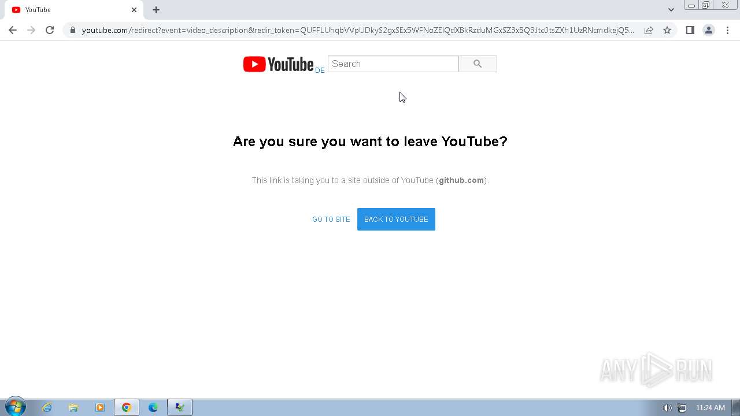Click GO TO SITE link
The image size is (740, 416).
(331, 220)
